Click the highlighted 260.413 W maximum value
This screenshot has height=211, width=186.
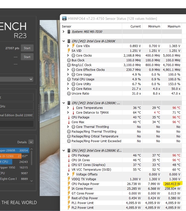click(x=173, y=184)
